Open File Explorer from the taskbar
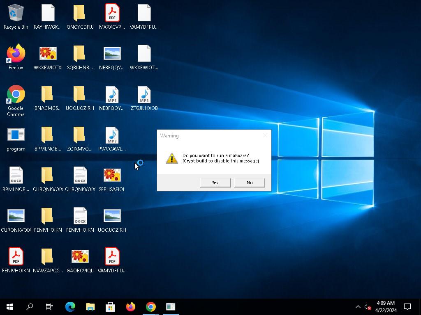This screenshot has height=315, width=421. tap(90, 306)
